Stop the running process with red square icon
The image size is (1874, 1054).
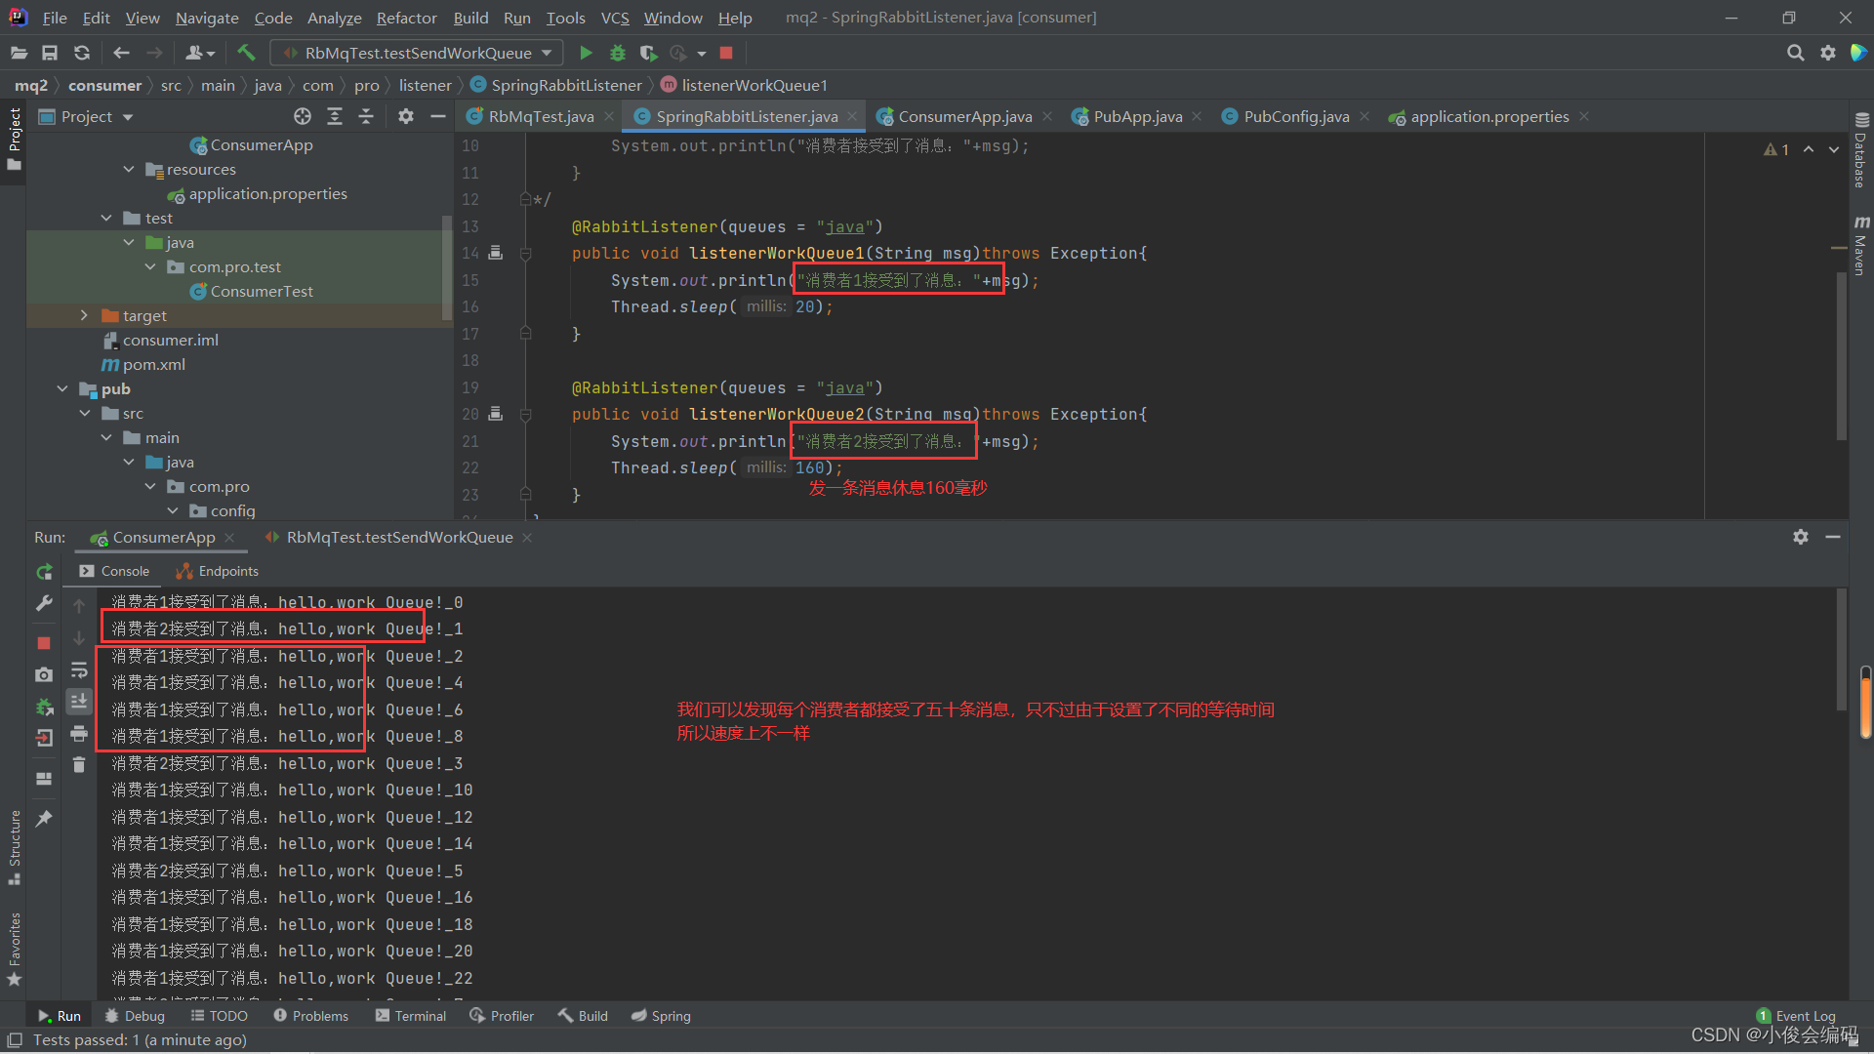pyautogui.click(x=44, y=642)
